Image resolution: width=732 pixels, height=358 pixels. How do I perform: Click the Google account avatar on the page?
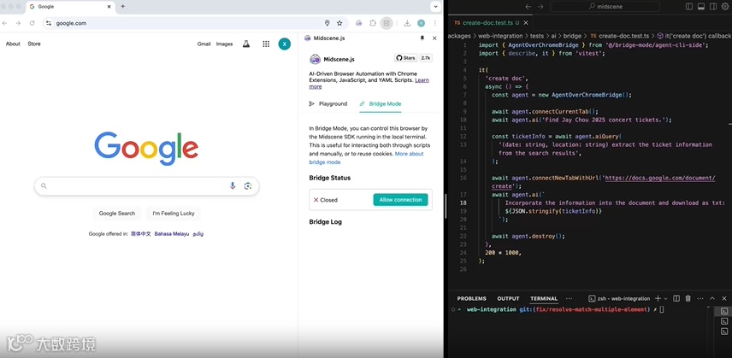284,44
